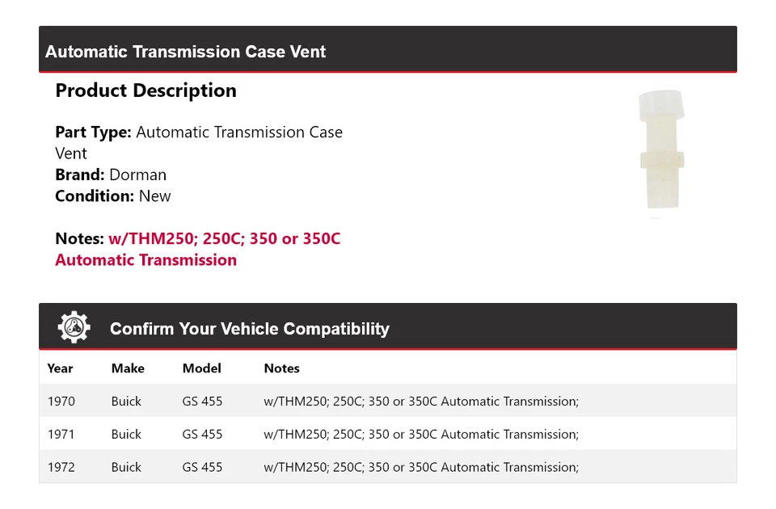Image resolution: width=776 pixels, height=509 pixels.
Task: Click the Year column header
Action: coord(60,368)
